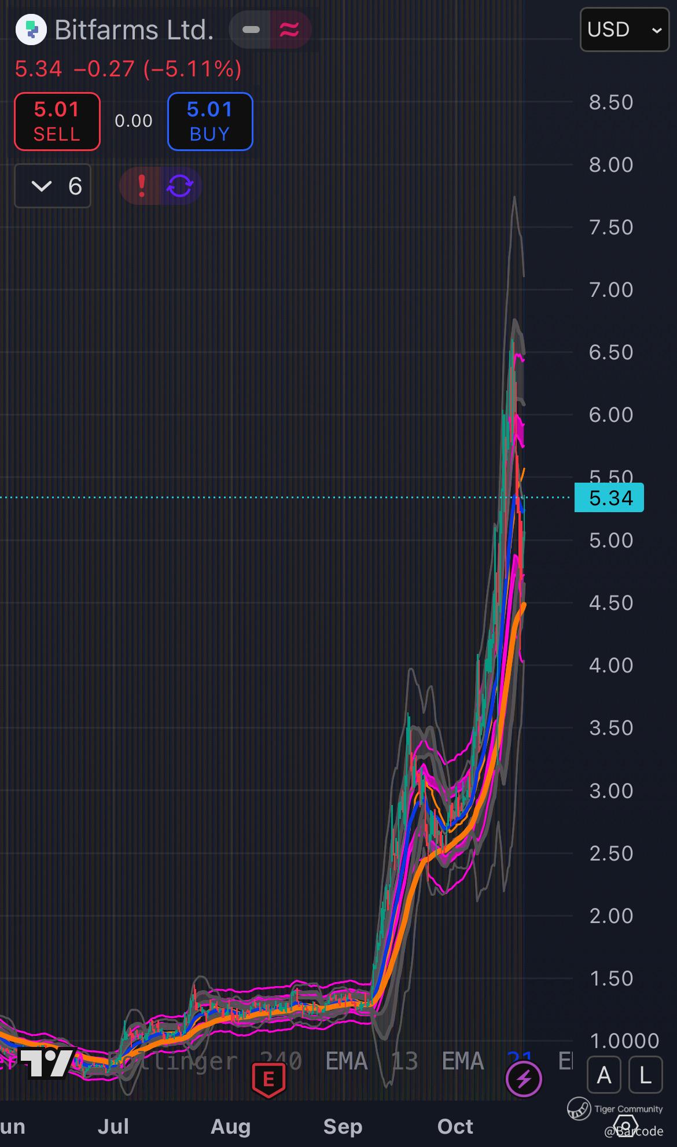Tap the SELL 5.01 button

pyautogui.click(x=57, y=122)
